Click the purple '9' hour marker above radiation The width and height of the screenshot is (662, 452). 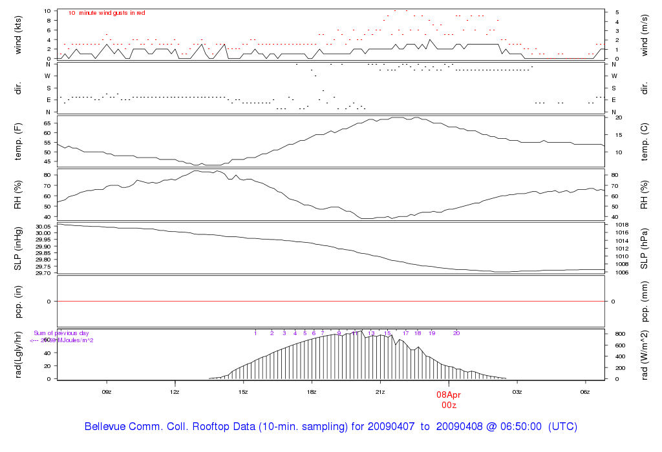pos(339,333)
